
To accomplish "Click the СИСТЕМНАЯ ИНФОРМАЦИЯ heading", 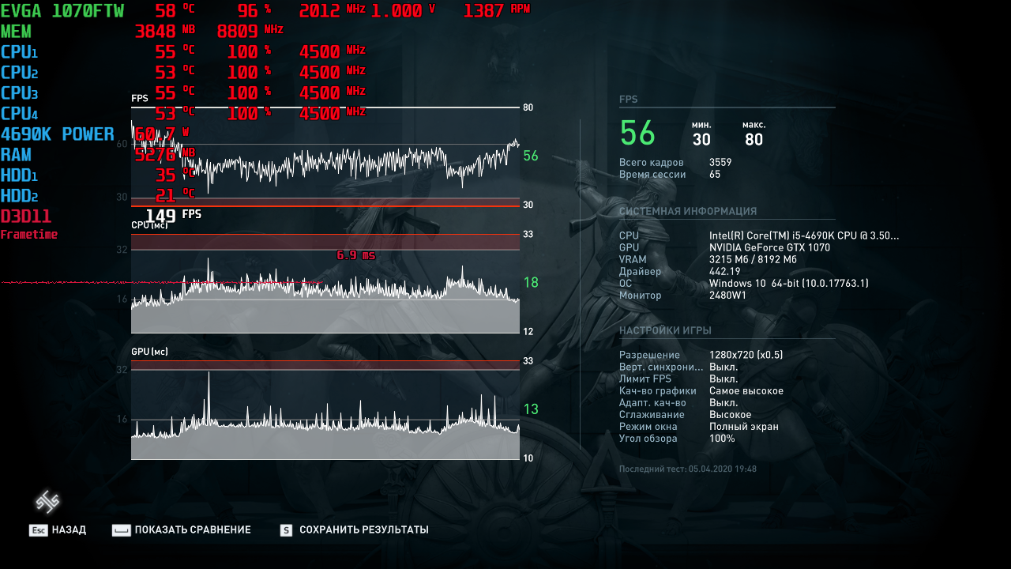I will click(688, 212).
